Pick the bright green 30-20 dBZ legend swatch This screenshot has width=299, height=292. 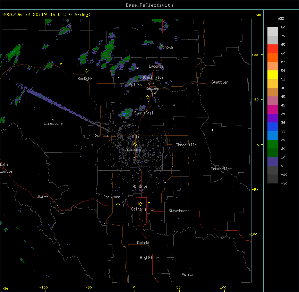tap(273, 144)
